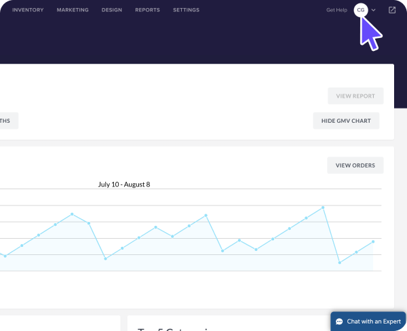407x331 pixels.
Task: Click the open-in-new-window icon in header
Action: click(x=392, y=10)
